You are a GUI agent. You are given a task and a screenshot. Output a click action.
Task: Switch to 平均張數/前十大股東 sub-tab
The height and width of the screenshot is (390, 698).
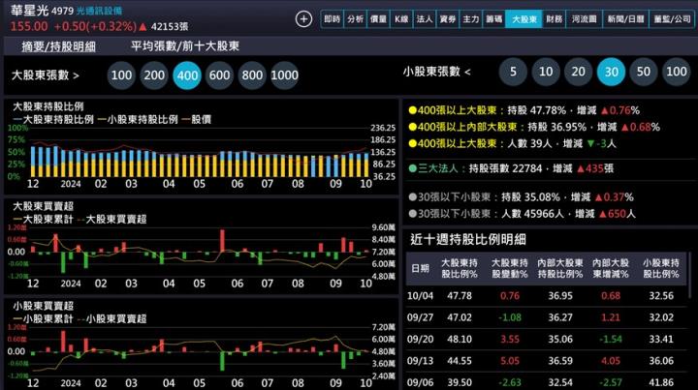(x=185, y=45)
